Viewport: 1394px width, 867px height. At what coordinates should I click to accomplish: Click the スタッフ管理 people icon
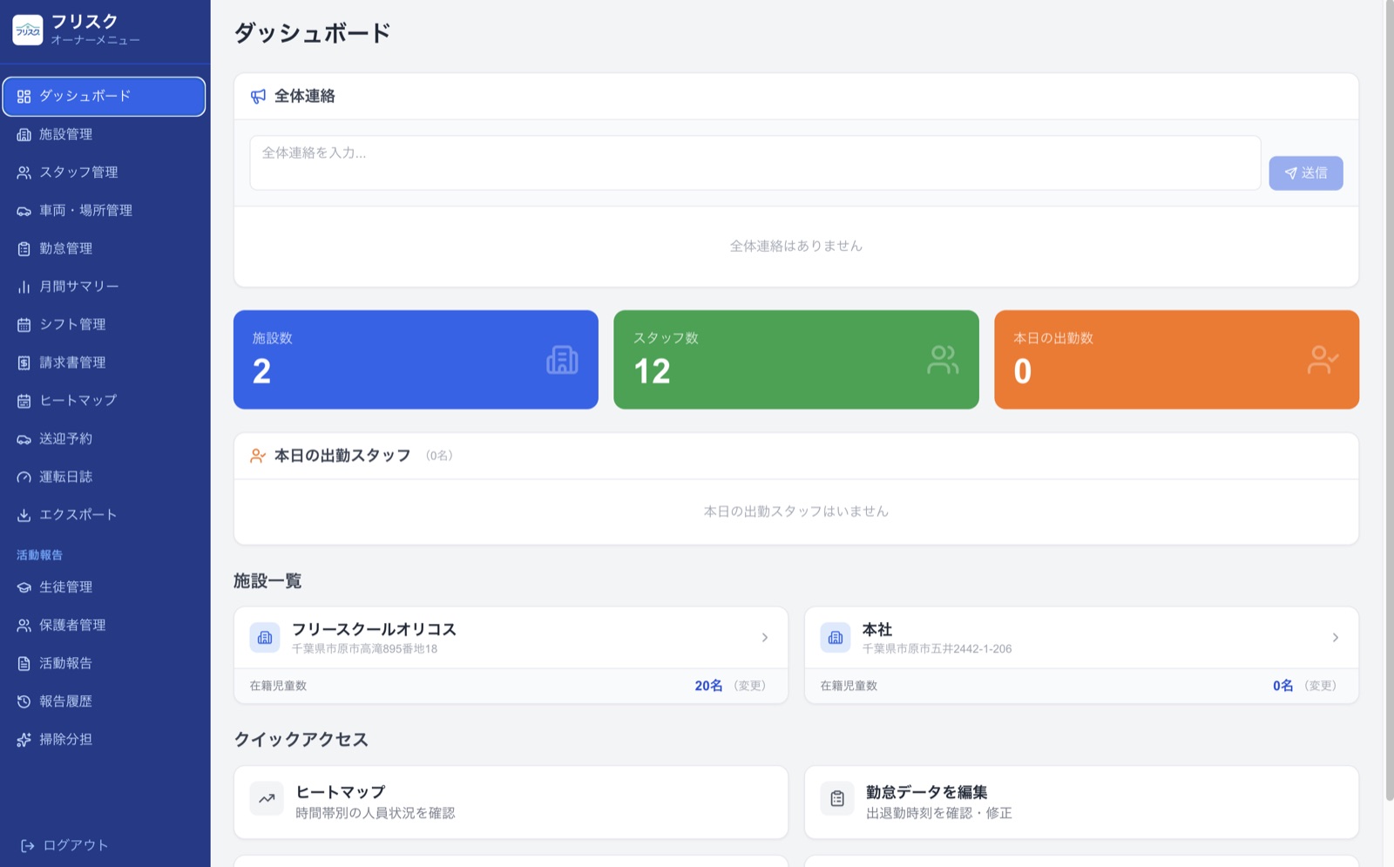tap(24, 173)
